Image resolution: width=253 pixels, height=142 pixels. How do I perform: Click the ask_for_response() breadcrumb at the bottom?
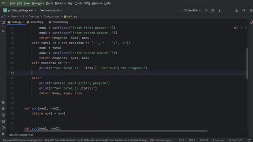(22, 135)
